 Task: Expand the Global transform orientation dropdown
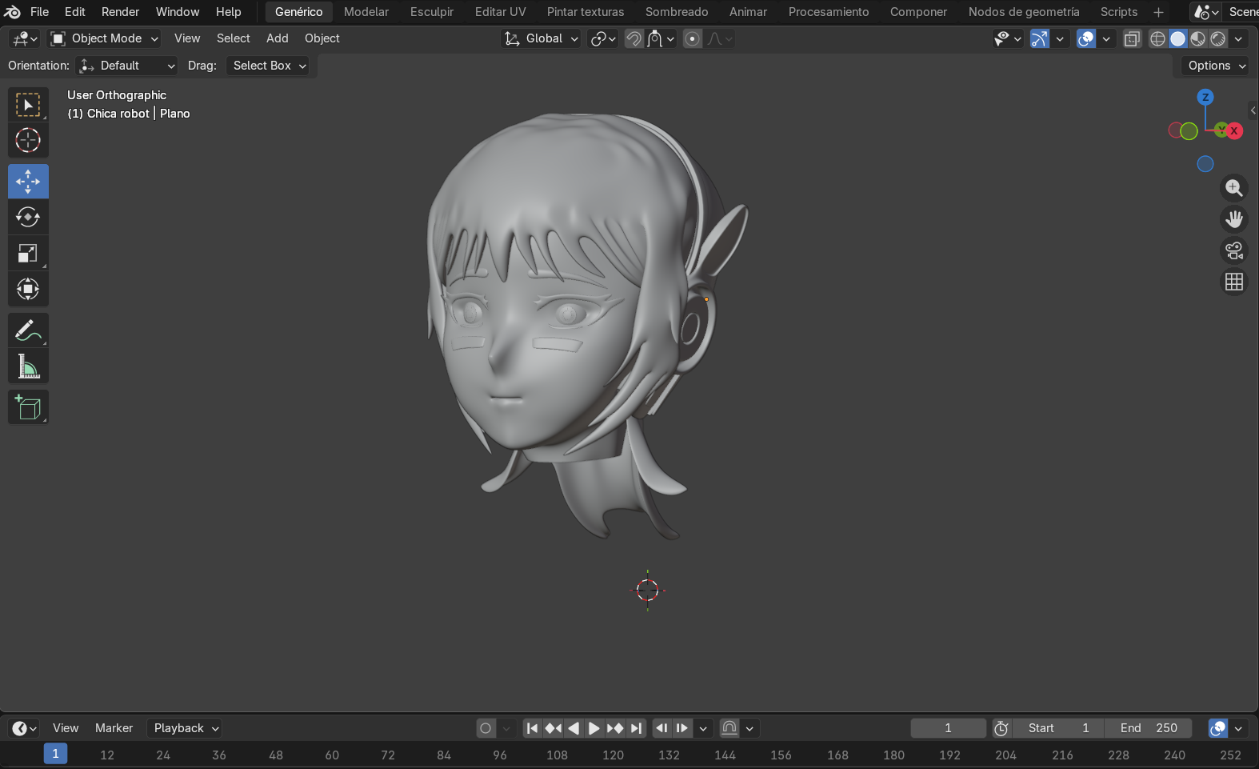coord(541,38)
